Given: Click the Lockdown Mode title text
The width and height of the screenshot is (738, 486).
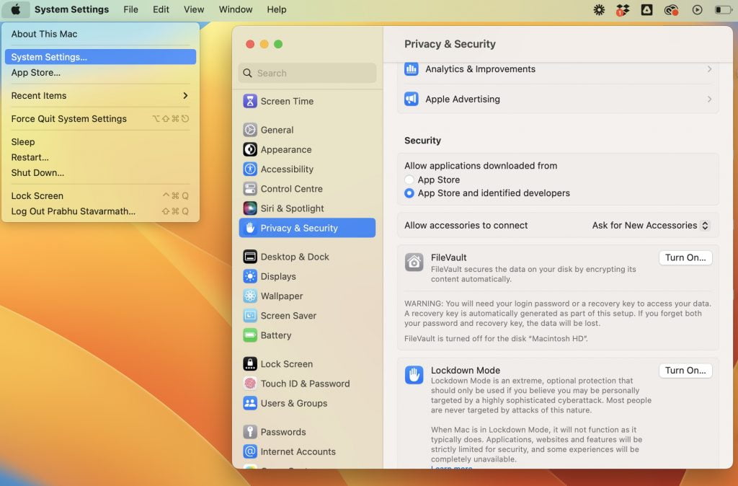Looking at the screenshot, I should (x=466, y=370).
